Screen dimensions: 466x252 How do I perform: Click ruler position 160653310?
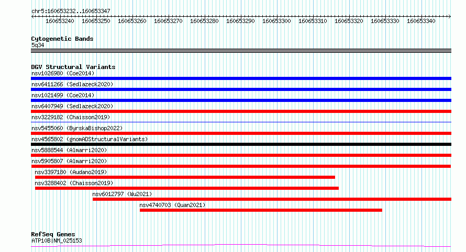(313, 21)
